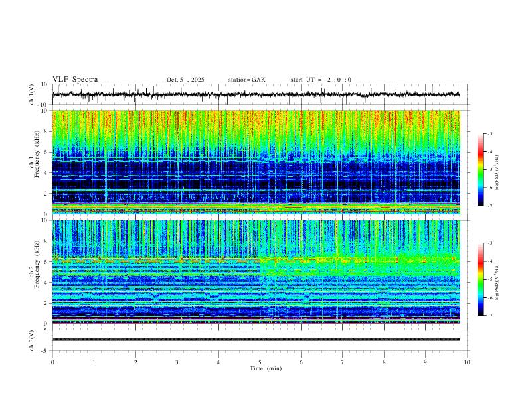
Task: Click time axis tick label "8"
Action: pos(384,362)
